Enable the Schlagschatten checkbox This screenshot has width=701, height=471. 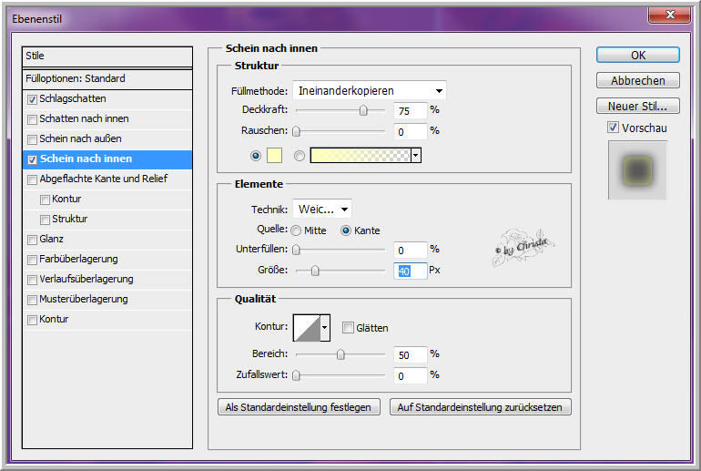pyautogui.click(x=32, y=99)
